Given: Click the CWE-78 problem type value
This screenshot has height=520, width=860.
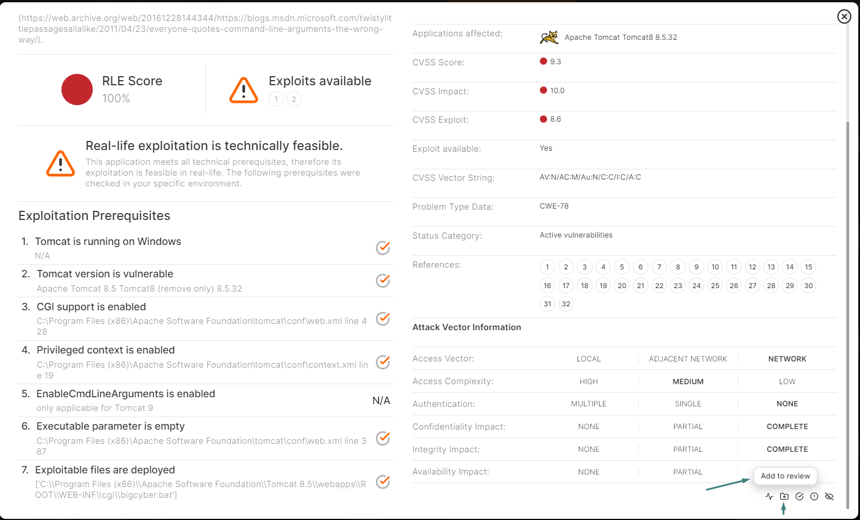Looking at the screenshot, I should coord(554,206).
